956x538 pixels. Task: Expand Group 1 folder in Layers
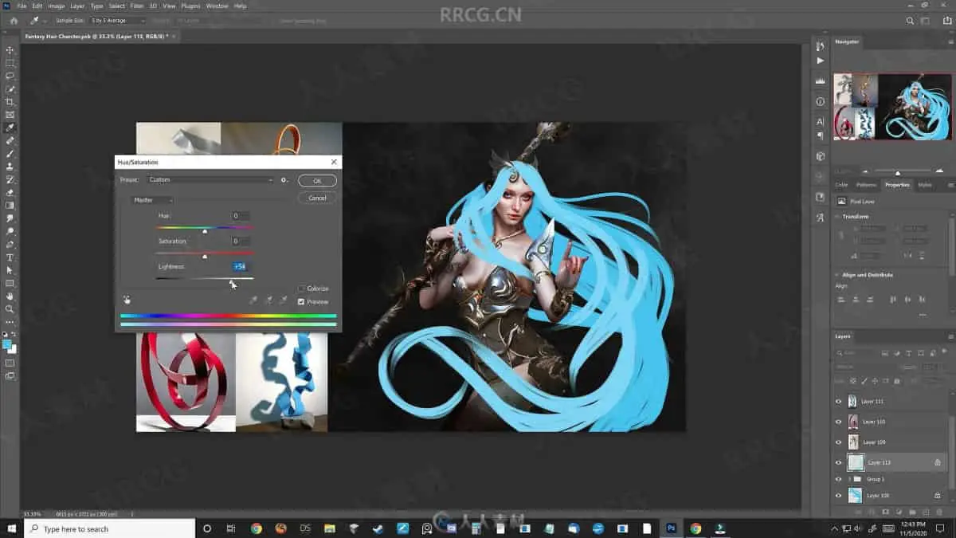tap(850, 479)
